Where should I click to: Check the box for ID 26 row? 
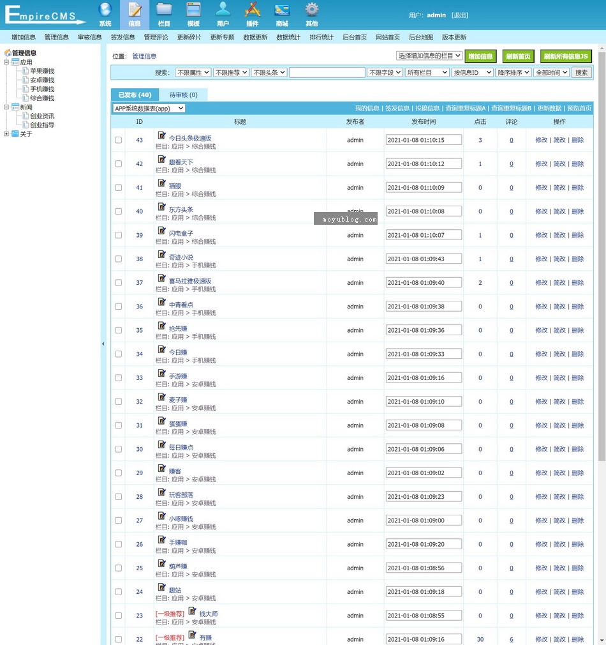pos(118,544)
